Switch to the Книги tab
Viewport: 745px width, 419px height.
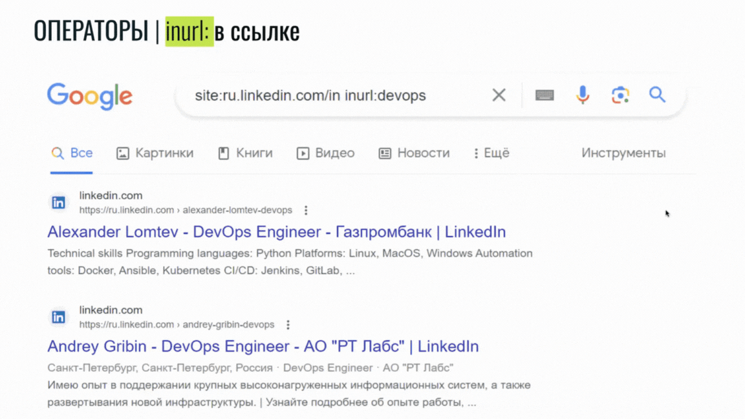245,153
